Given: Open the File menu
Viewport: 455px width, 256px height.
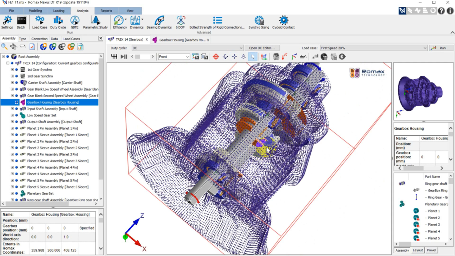Looking at the screenshot, I should [x=11, y=11].
